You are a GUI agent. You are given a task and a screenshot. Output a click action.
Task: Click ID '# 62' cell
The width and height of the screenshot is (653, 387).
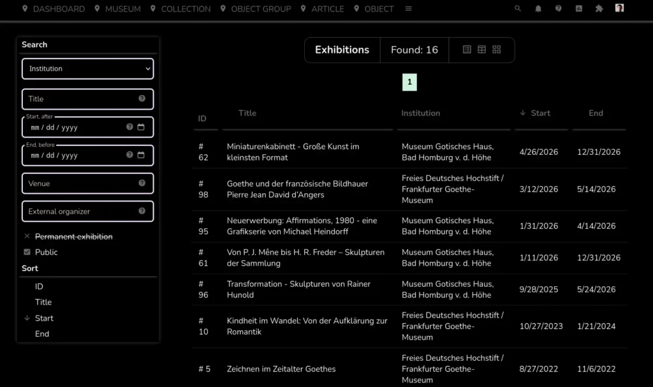(x=203, y=152)
